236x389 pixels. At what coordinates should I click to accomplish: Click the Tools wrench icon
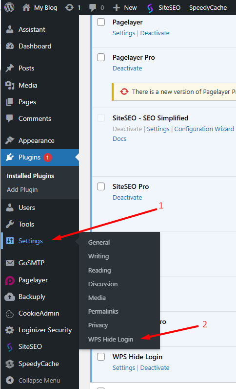coord(10,224)
